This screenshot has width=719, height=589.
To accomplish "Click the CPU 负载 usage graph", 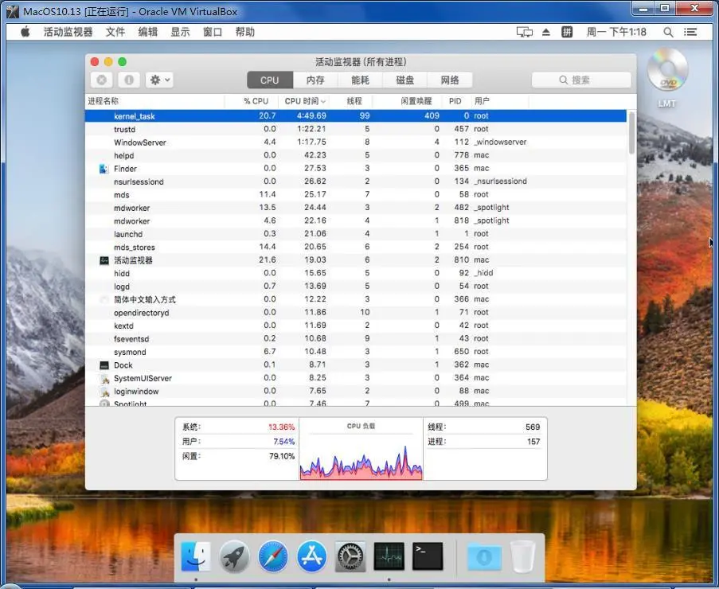I will tap(360, 454).
